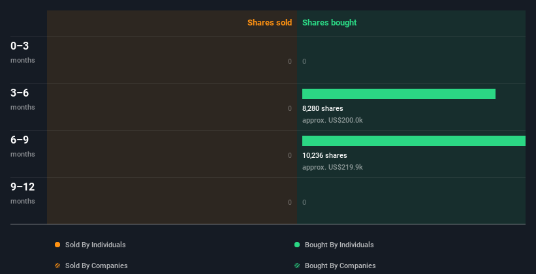Click the 10,236 shares label
Screen dimensions: 536x274
pyautogui.click(x=324, y=155)
